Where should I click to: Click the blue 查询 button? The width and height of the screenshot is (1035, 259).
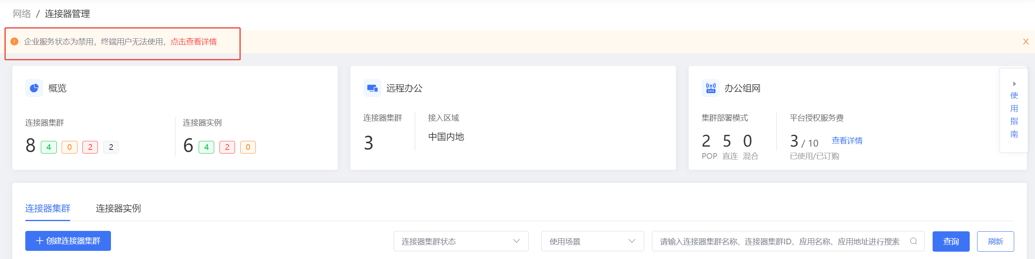[x=951, y=241]
